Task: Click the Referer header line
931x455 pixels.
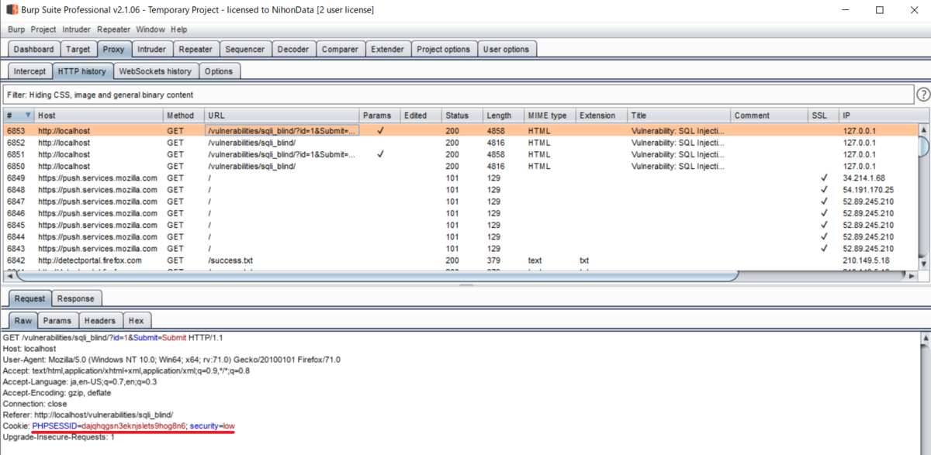Action: 88,415
